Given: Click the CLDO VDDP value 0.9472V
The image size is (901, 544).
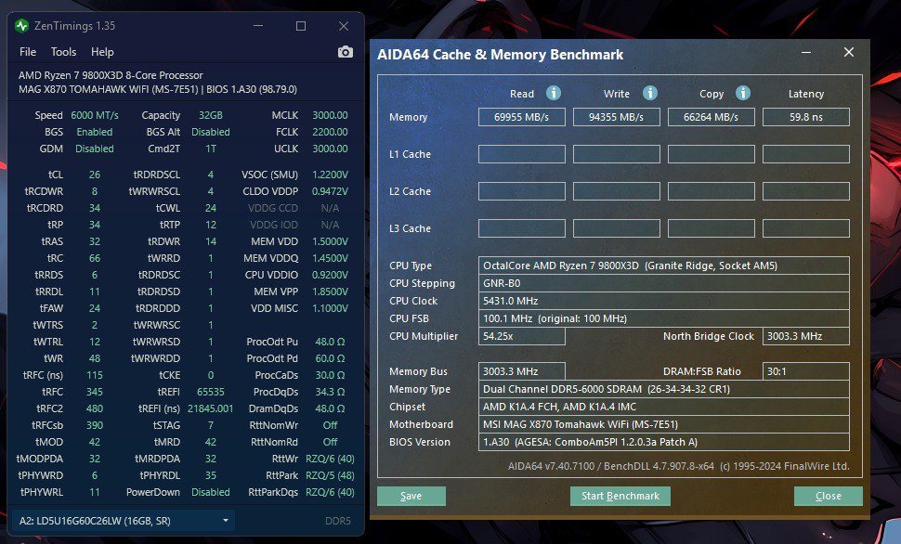Looking at the screenshot, I should pyautogui.click(x=330, y=191).
